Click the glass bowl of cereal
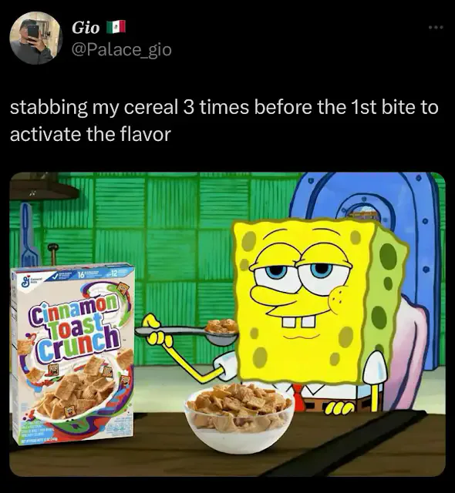 [x=239, y=418]
